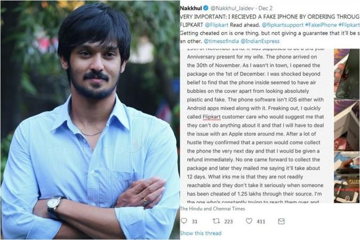Image resolution: width=360 pixels, height=240 pixels.
Task: Click the Nakkhul display name
Action: coord(191,9)
